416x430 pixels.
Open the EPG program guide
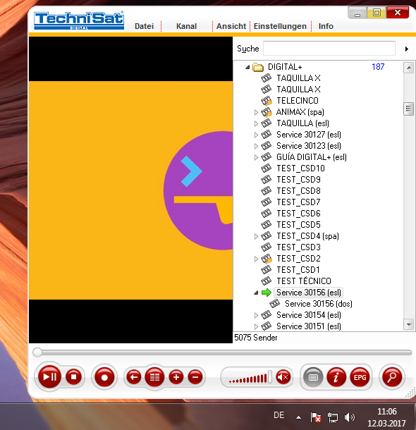coord(360,377)
